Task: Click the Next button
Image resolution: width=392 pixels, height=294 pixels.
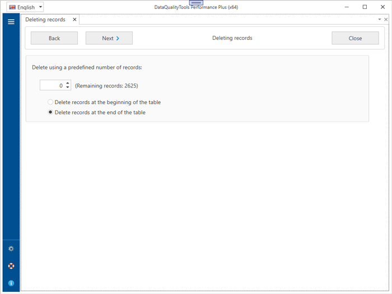Action: coord(109,38)
